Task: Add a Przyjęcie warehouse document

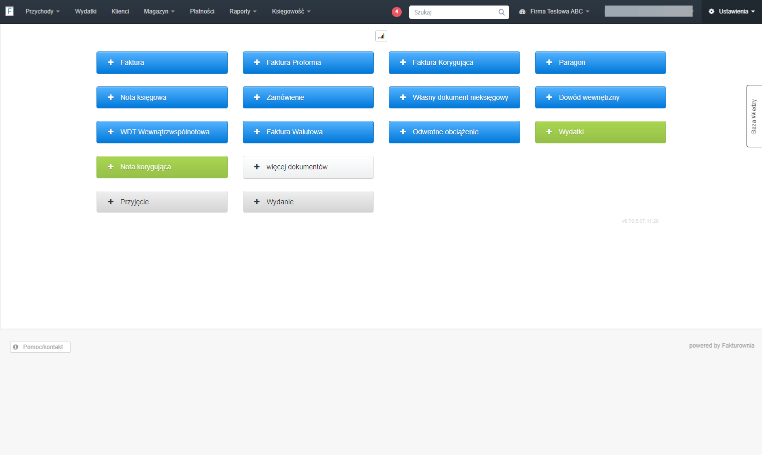Action: point(162,202)
